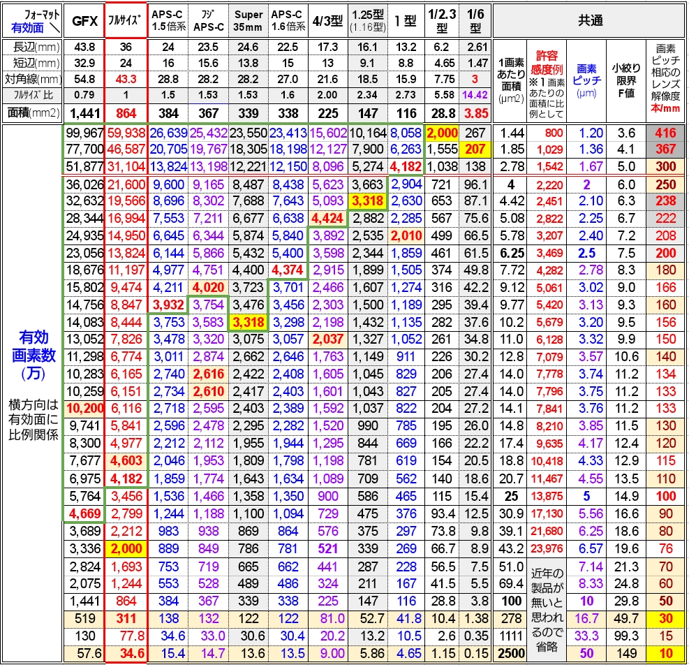This screenshot has height=665, width=689.
Task: Select the red 43.3 diagonal value
Action: click(x=126, y=79)
